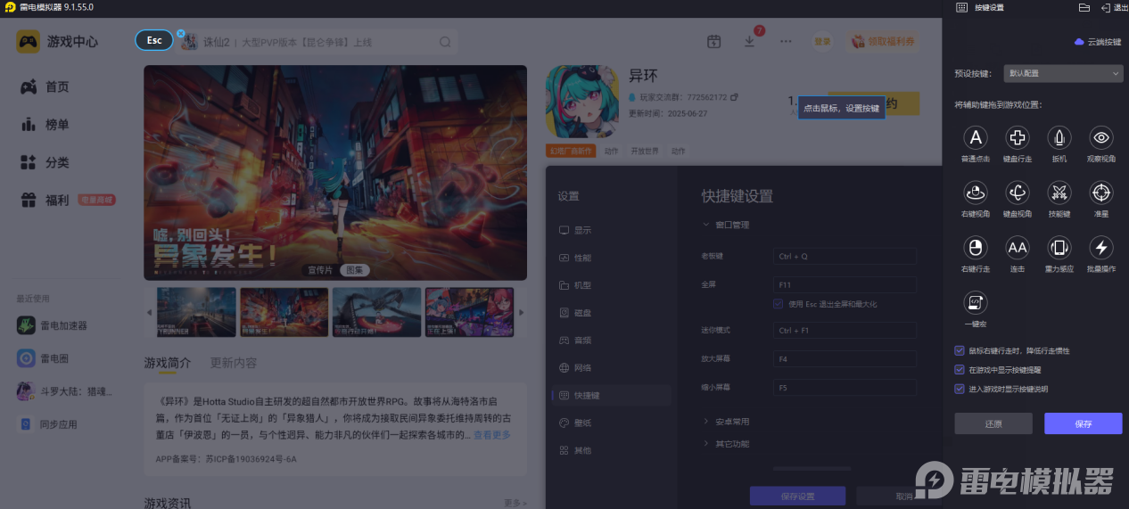Open 同步应用 in recent list

[x=49, y=424]
